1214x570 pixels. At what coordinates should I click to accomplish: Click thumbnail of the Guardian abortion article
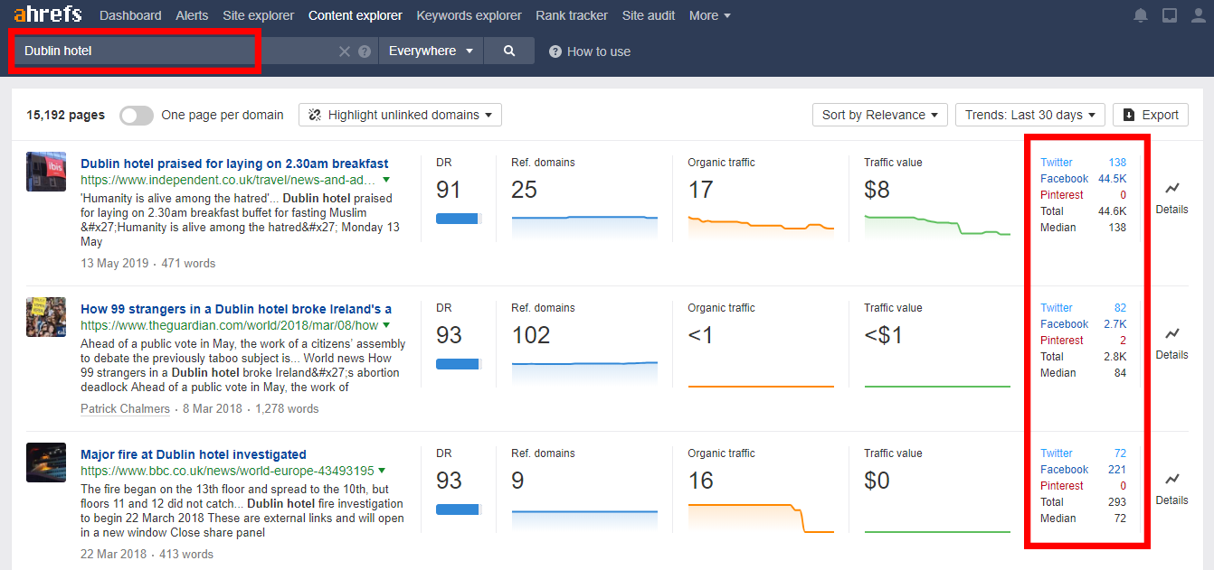[46, 317]
